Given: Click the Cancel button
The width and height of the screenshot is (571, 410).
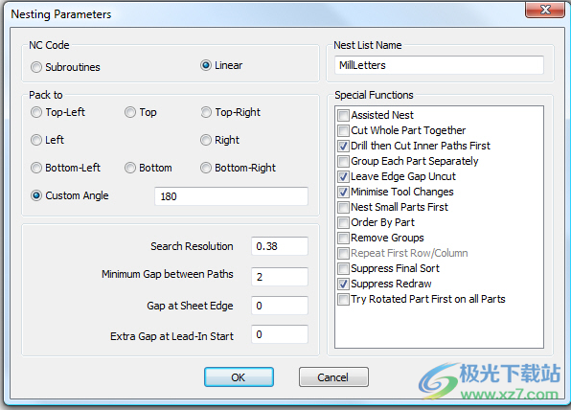Looking at the screenshot, I should pyautogui.click(x=333, y=377).
